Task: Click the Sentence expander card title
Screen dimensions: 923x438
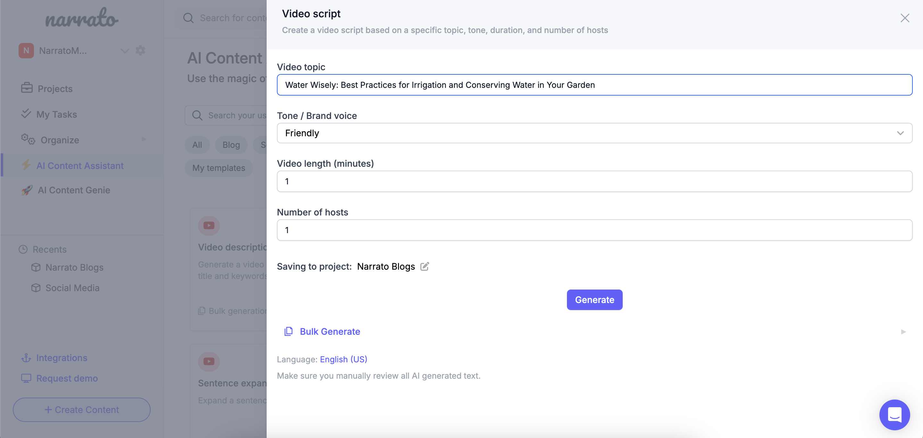Action: click(x=232, y=383)
